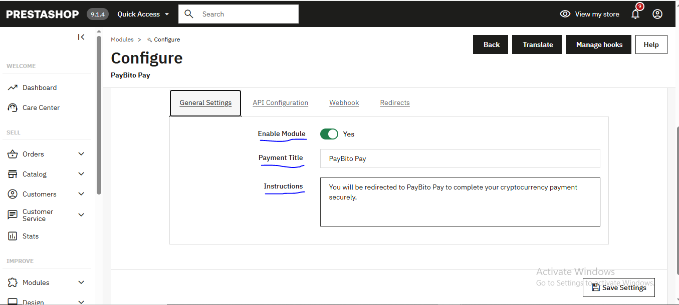Click the Instructions label

tap(283, 186)
